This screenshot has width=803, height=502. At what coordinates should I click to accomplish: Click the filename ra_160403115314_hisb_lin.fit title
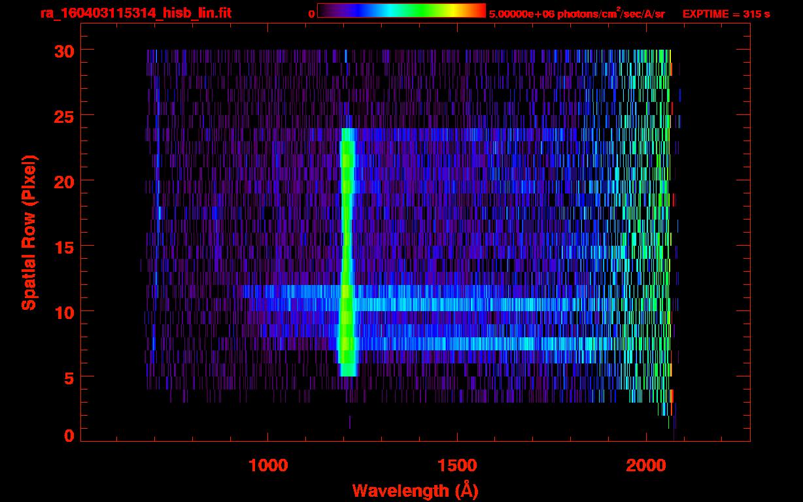135,14
